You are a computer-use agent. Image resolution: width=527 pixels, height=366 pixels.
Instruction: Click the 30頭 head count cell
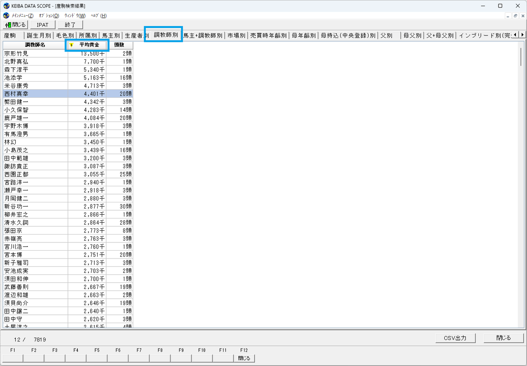(x=120, y=206)
